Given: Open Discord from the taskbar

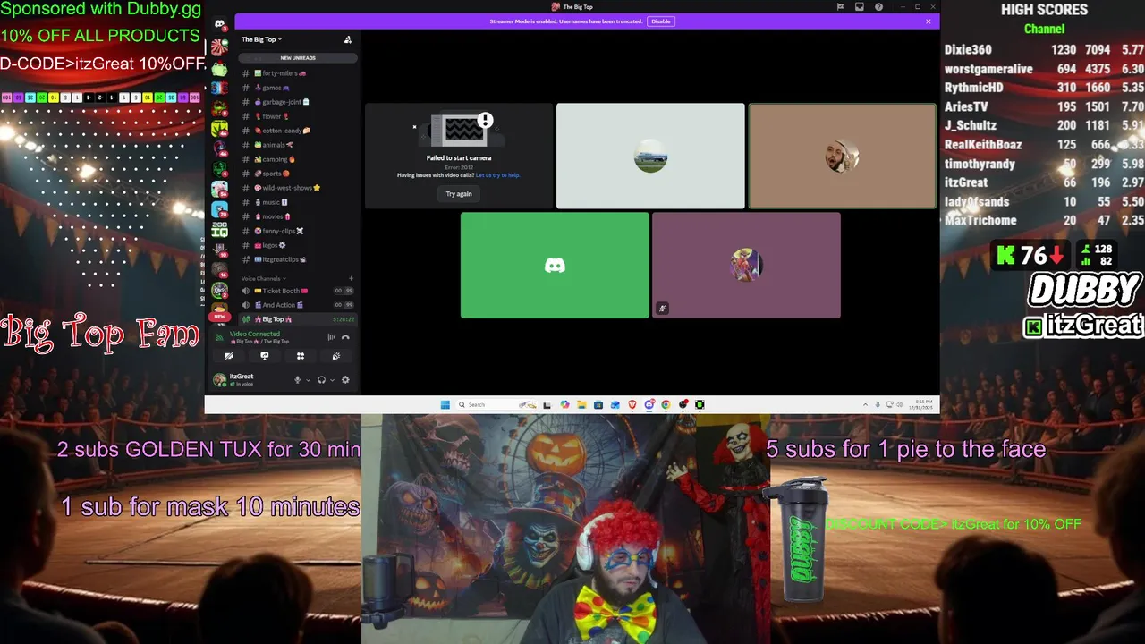Looking at the screenshot, I should pos(649,404).
